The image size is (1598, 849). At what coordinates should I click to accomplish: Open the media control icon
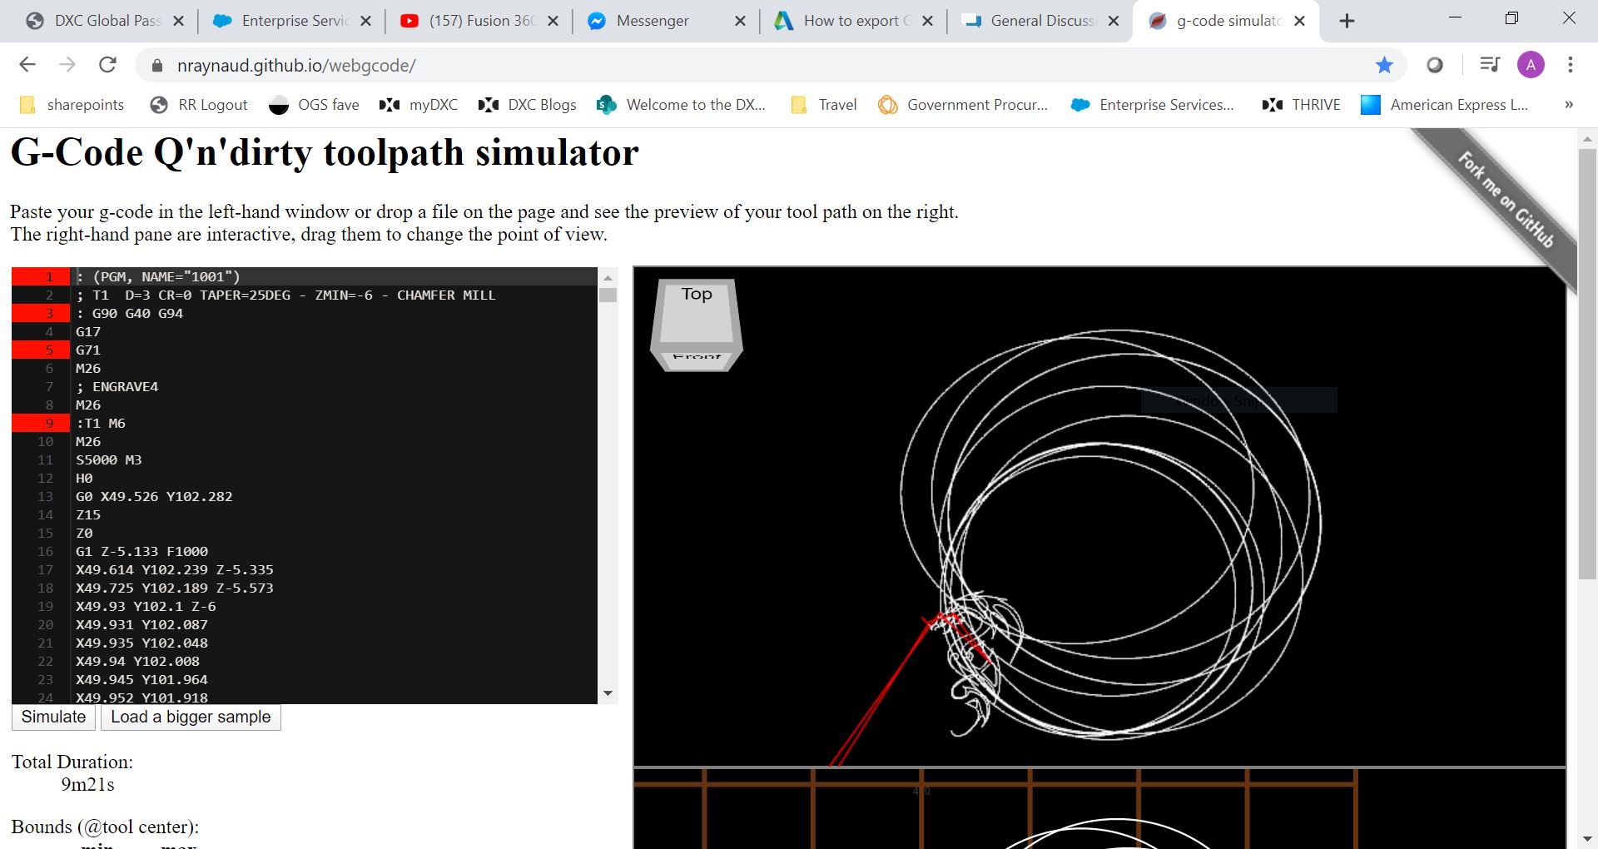point(1489,65)
